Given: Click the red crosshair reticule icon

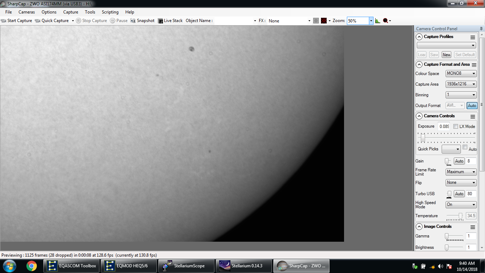Looking at the screenshot, I should 324,21.
